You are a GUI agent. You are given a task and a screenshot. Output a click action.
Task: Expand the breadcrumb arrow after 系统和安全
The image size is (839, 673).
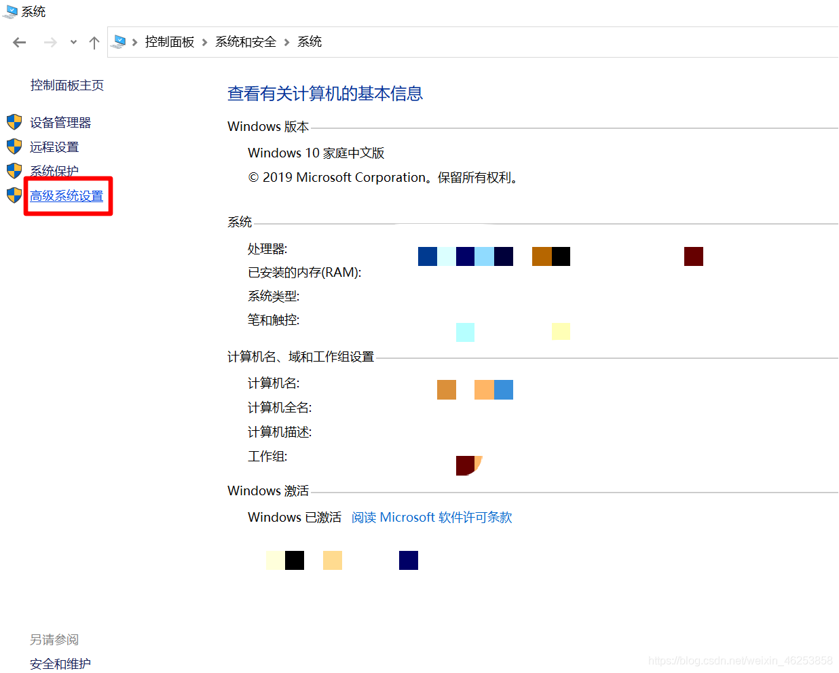coord(286,41)
